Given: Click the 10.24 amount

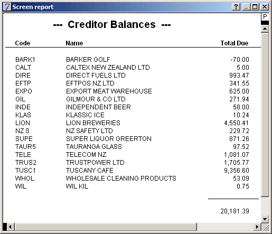Looking at the screenshot, I should pyautogui.click(x=241, y=115).
